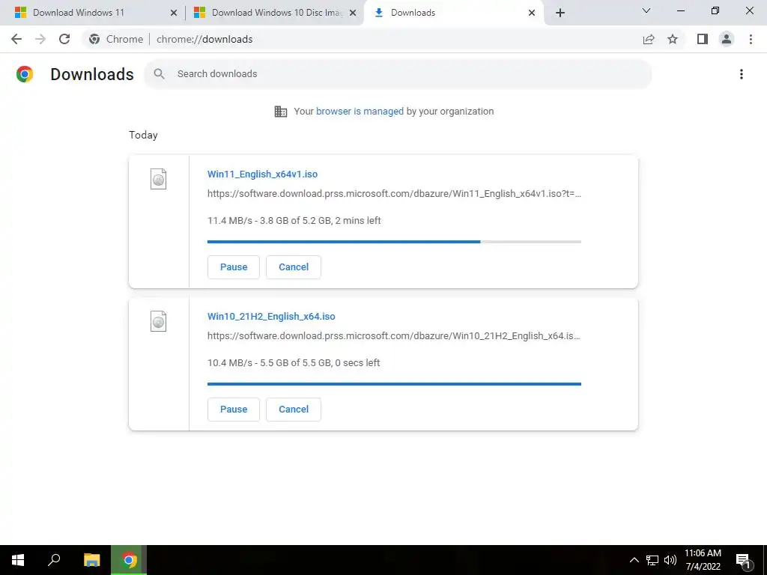Click the '5.5 GB of 5.5 GB' status text
This screenshot has width=767, height=575.
click(295, 363)
